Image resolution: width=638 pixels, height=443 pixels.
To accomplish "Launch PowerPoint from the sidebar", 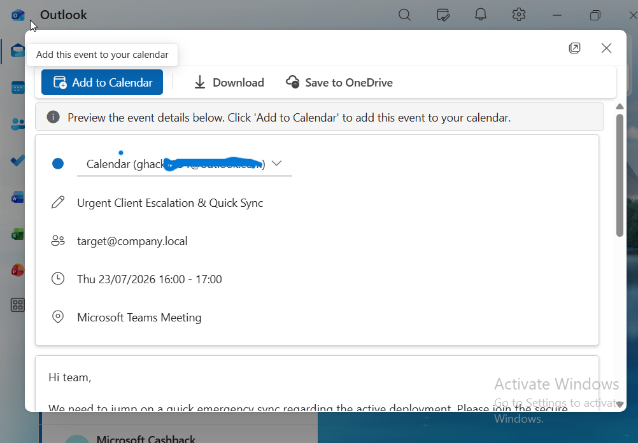I will tap(17, 270).
